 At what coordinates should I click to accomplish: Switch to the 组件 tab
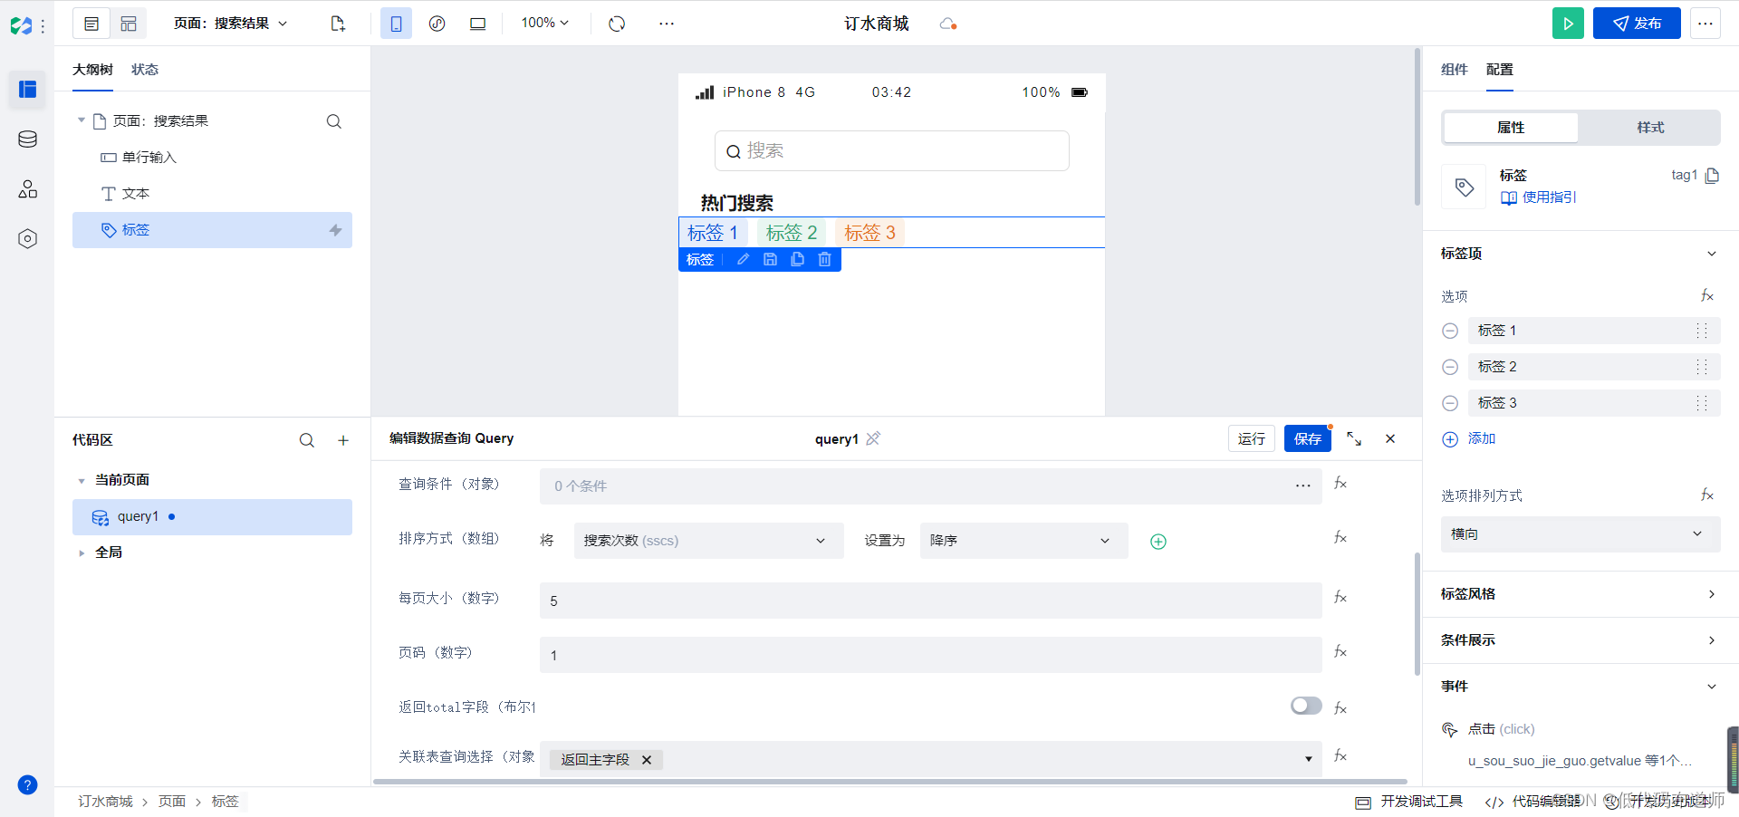pos(1455,70)
